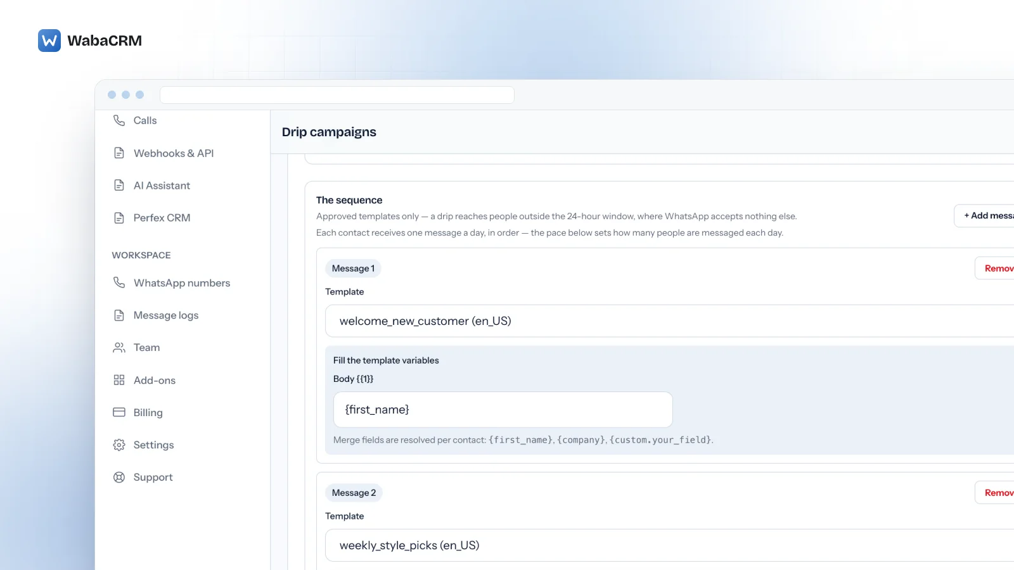Screen dimensions: 1014x570
Task: Click the AI Assistant document icon
Action: [119, 185]
